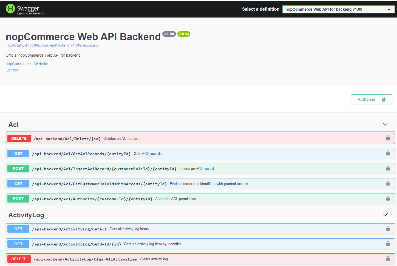Click lock icon on ClearAllActivities row
The width and height of the screenshot is (397, 266).
point(388,258)
